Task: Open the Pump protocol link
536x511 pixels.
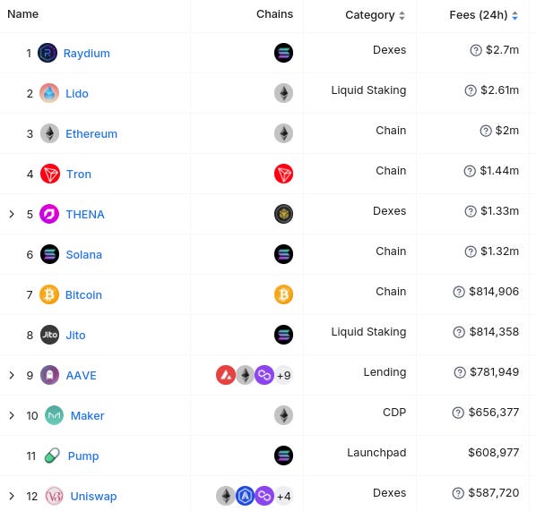Action: point(83,456)
